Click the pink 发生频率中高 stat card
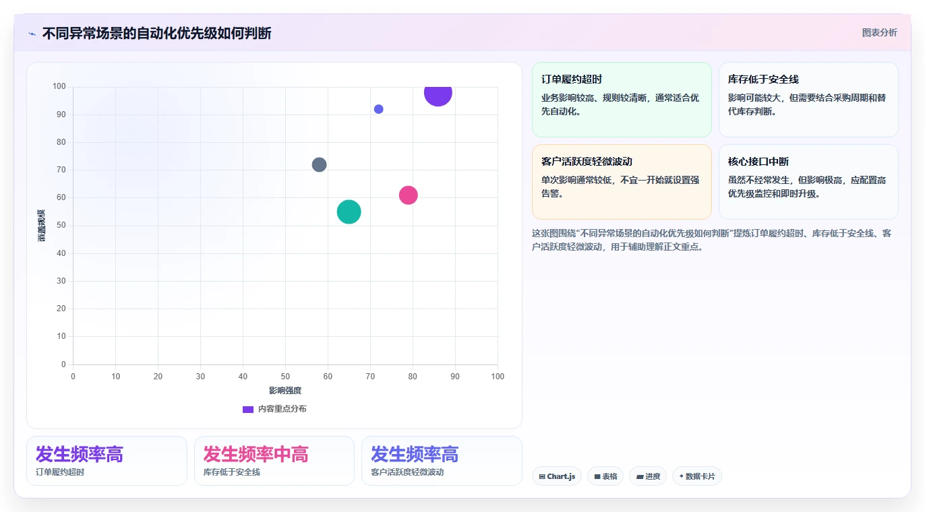 (x=274, y=461)
